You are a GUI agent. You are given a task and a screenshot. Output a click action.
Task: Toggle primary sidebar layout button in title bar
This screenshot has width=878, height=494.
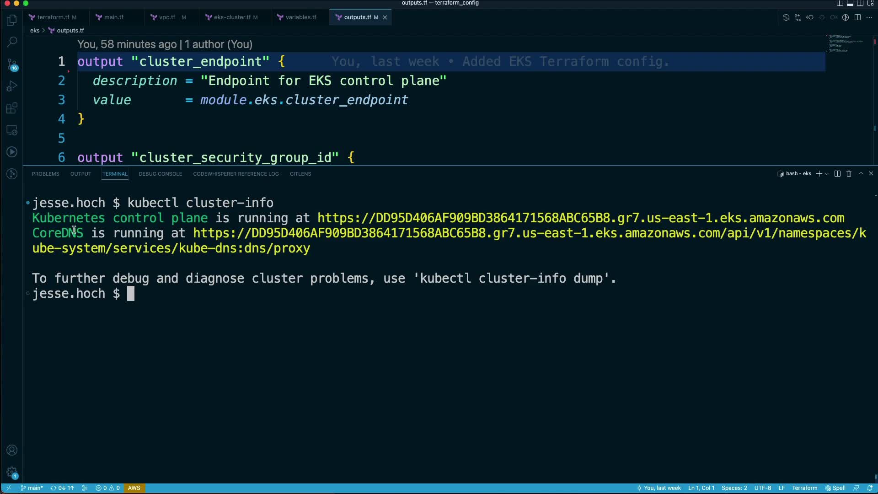pyautogui.click(x=840, y=3)
